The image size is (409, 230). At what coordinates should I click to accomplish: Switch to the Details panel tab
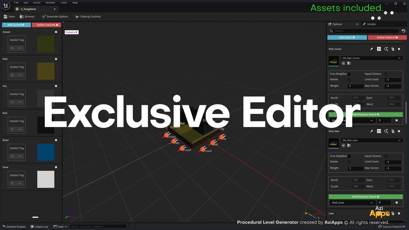(370, 24)
